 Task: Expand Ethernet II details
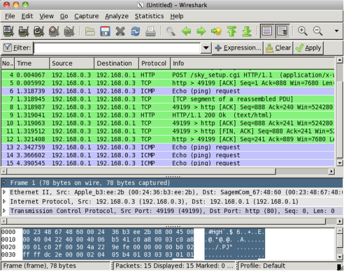tap(4, 192)
